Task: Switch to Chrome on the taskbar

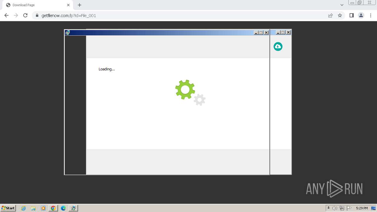Action: click(x=53, y=208)
